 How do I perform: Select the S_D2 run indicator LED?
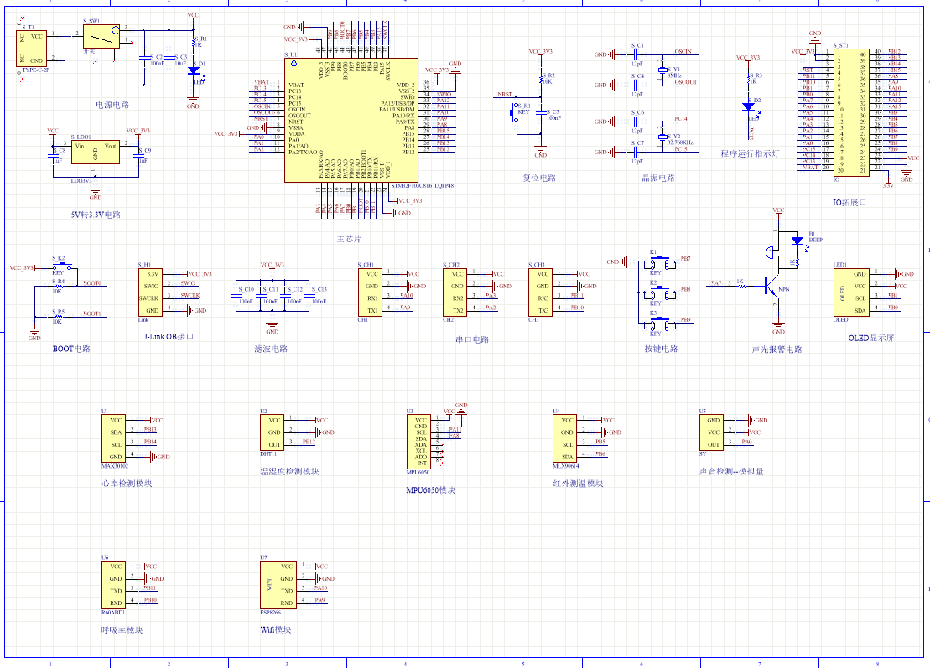click(749, 106)
